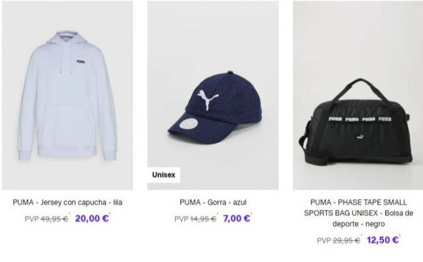
Task: Click the 12,50 € bag sale price
Action: (x=383, y=240)
